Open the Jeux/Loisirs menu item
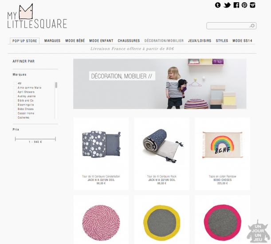The image size is (271, 244). point(200,41)
